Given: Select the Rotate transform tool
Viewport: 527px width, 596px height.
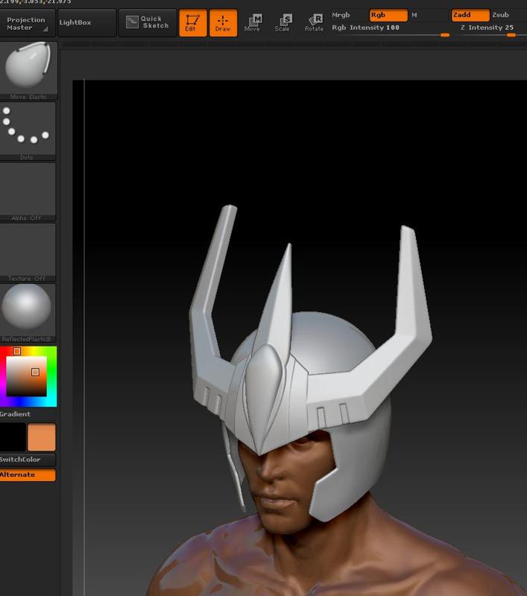Looking at the screenshot, I should click(x=314, y=23).
